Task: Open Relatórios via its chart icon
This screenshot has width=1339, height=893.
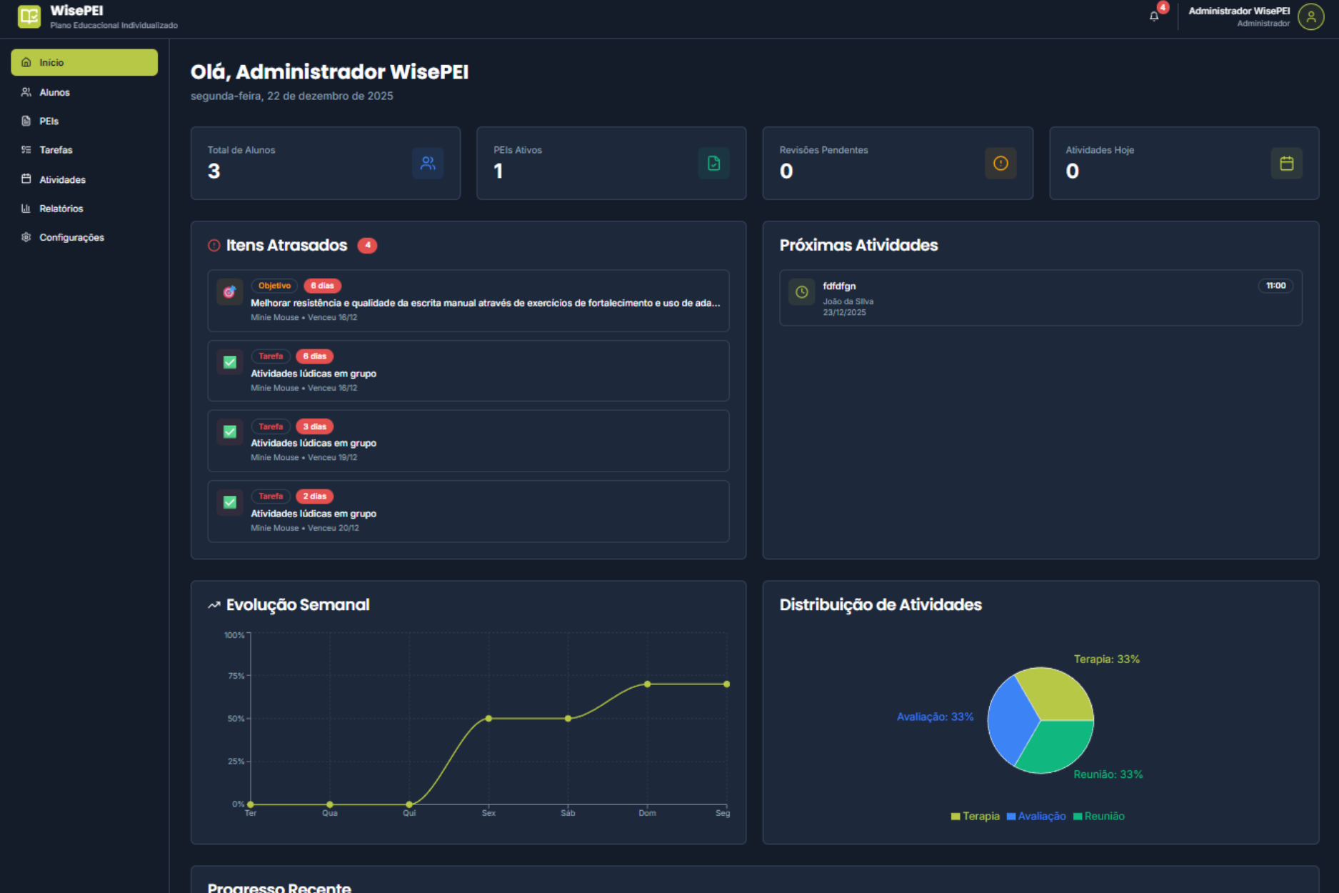Action: click(26, 208)
